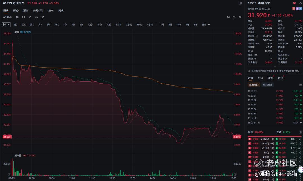Select ask level 1 price 31.960

point(282,139)
